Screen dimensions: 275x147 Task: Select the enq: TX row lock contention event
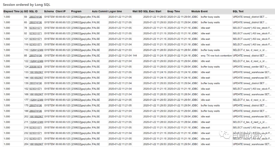(x=216, y=56)
